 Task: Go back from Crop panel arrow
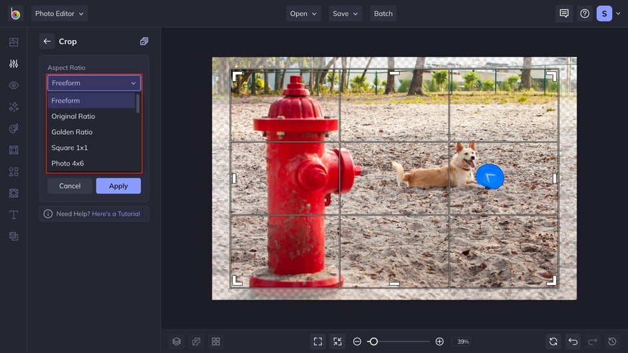pos(47,41)
